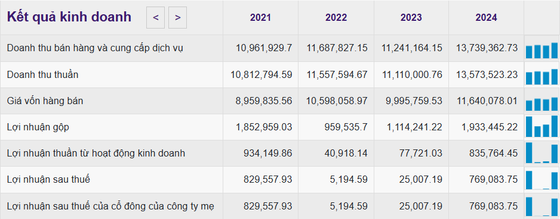Select the 2023 column header
Image resolution: width=560 pixels, height=219 pixels.
pyautogui.click(x=411, y=17)
